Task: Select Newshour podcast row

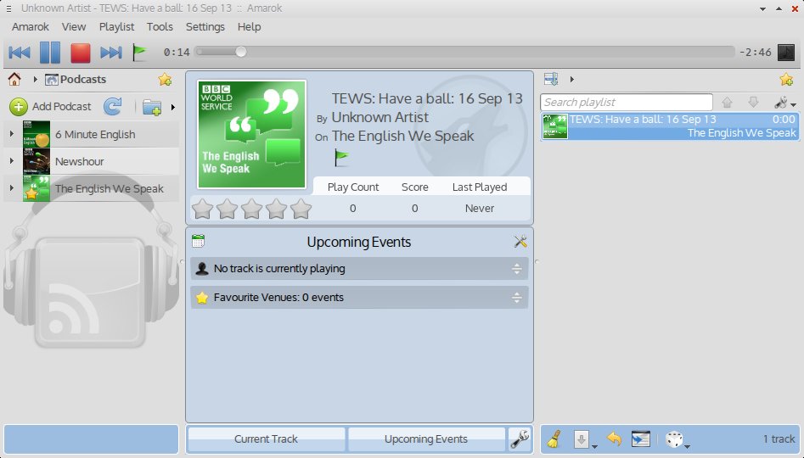Action: 92,161
